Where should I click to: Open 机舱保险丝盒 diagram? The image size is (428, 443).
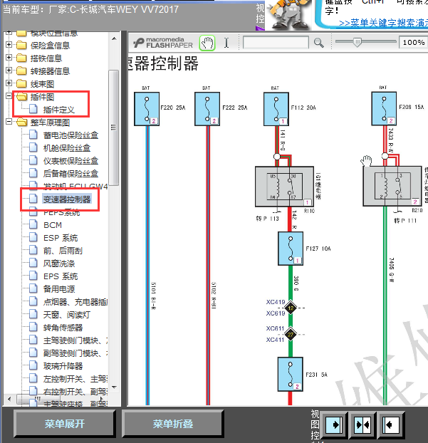pos(67,148)
